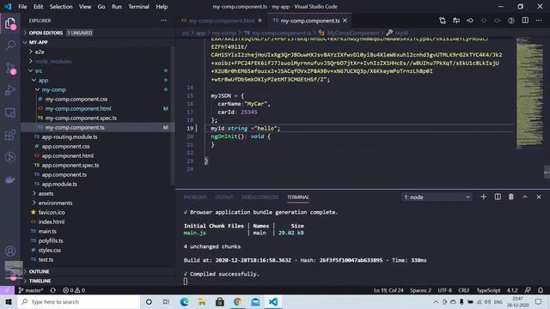Change language mode via TypeScript indicator
The height and width of the screenshot is (309, 550).
click(x=488, y=290)
